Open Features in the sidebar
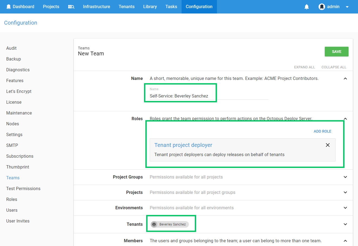This screenshot has height=246, width=358. coord(15,81)
